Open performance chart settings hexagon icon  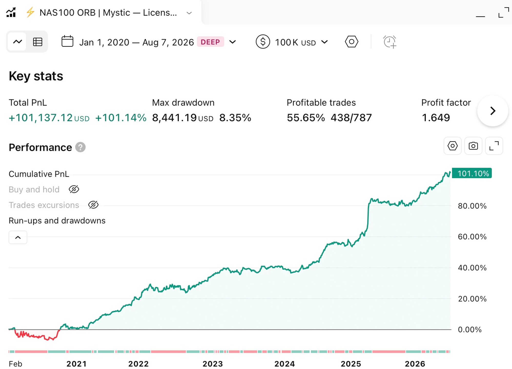(x=453, y=146)
